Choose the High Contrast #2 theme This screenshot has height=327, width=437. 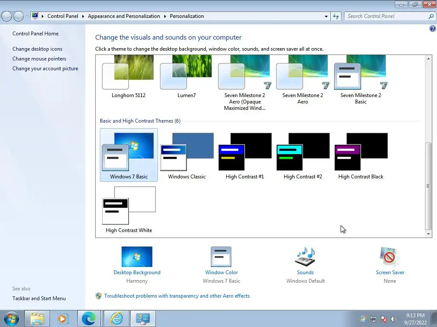click(x=303, y=155)
